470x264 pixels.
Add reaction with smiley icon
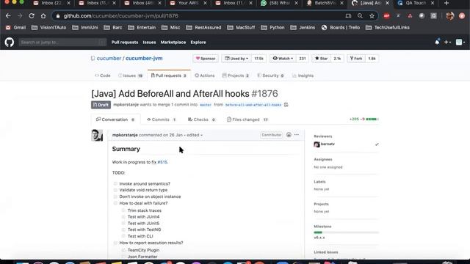click(289, 135)
